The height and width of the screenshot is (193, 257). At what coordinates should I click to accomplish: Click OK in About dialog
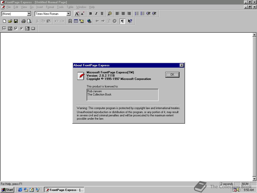click(x=172, y=75)
